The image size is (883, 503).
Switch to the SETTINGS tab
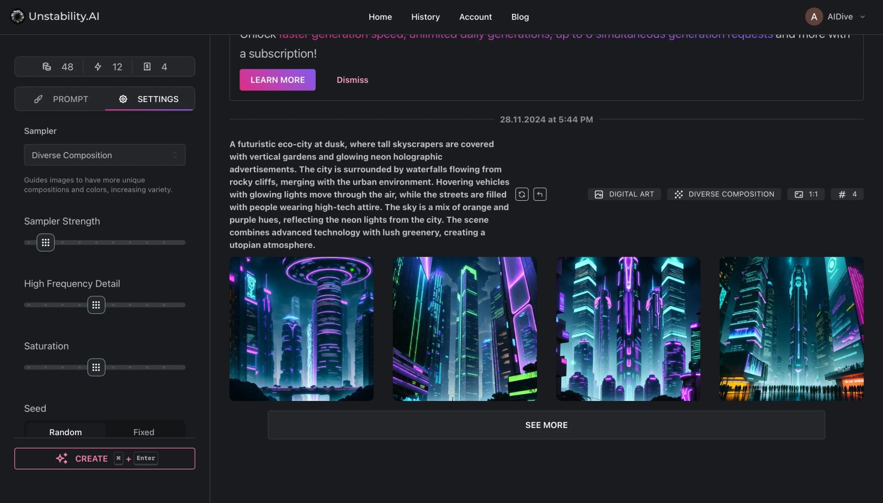150,99
